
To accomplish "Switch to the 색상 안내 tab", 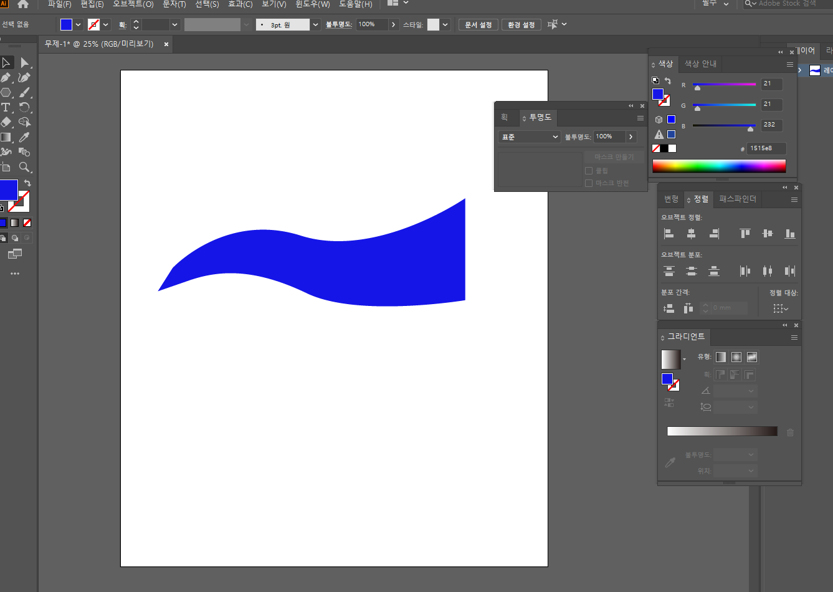I will tap(701, 64).
